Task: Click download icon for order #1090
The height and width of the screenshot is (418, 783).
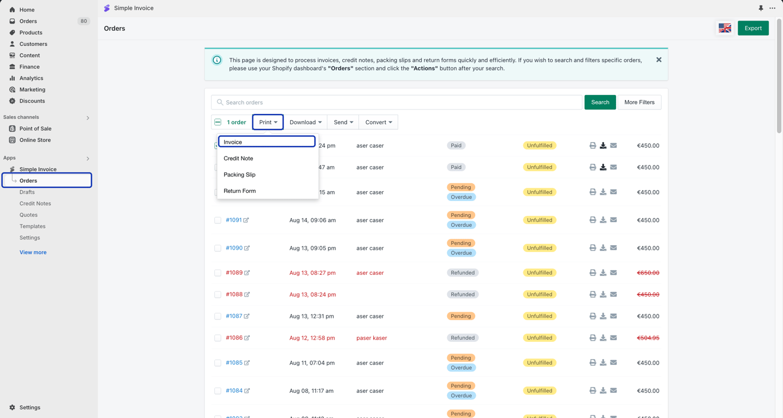Action: 603,248
